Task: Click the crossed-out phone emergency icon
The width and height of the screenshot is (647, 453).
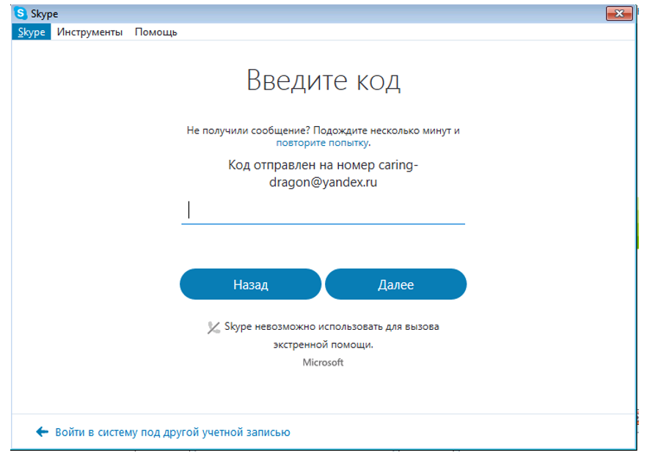Action: 213,328
